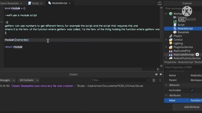The height and width of the screenshot is (113, 202).
Task: Select the Lighting row in Explorer
Action: point(183,43)
